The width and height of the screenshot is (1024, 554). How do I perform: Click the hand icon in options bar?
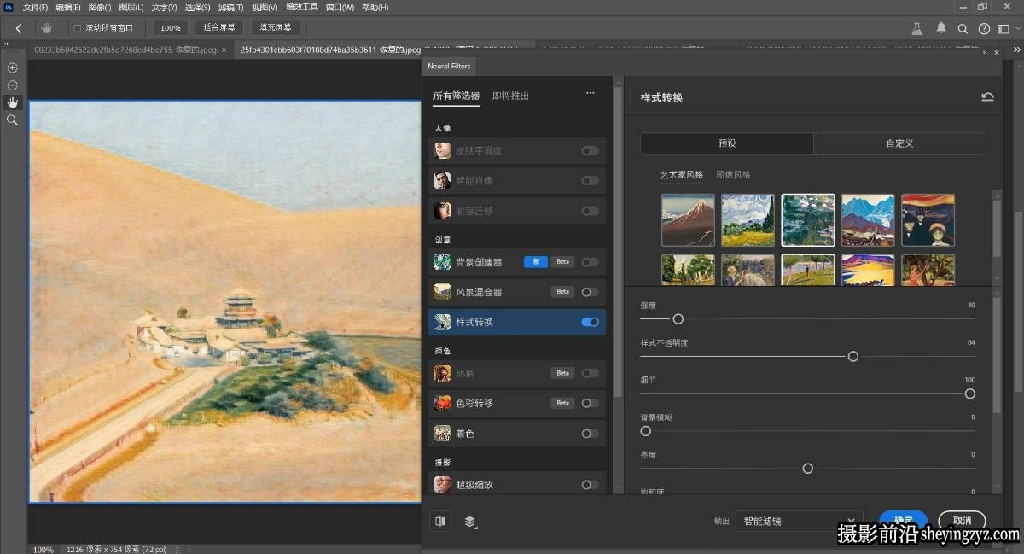point(47,28)
